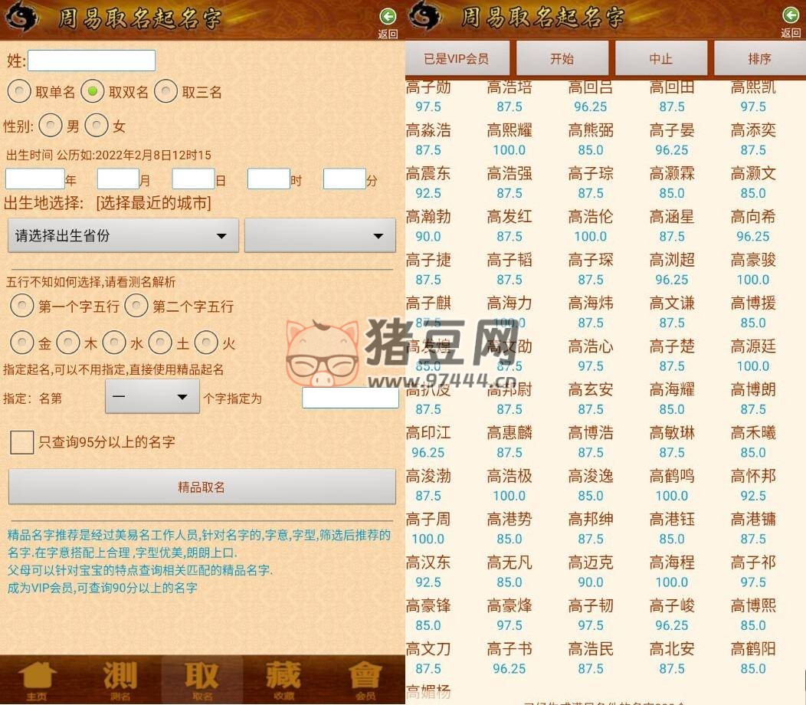Open the 名第 character position dropdown
The height and width of the screenshot is (705, 806).
pyautogui.click(x=152, y=397)
